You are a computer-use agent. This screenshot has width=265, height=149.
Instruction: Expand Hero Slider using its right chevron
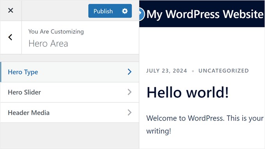tap(130, 92)
